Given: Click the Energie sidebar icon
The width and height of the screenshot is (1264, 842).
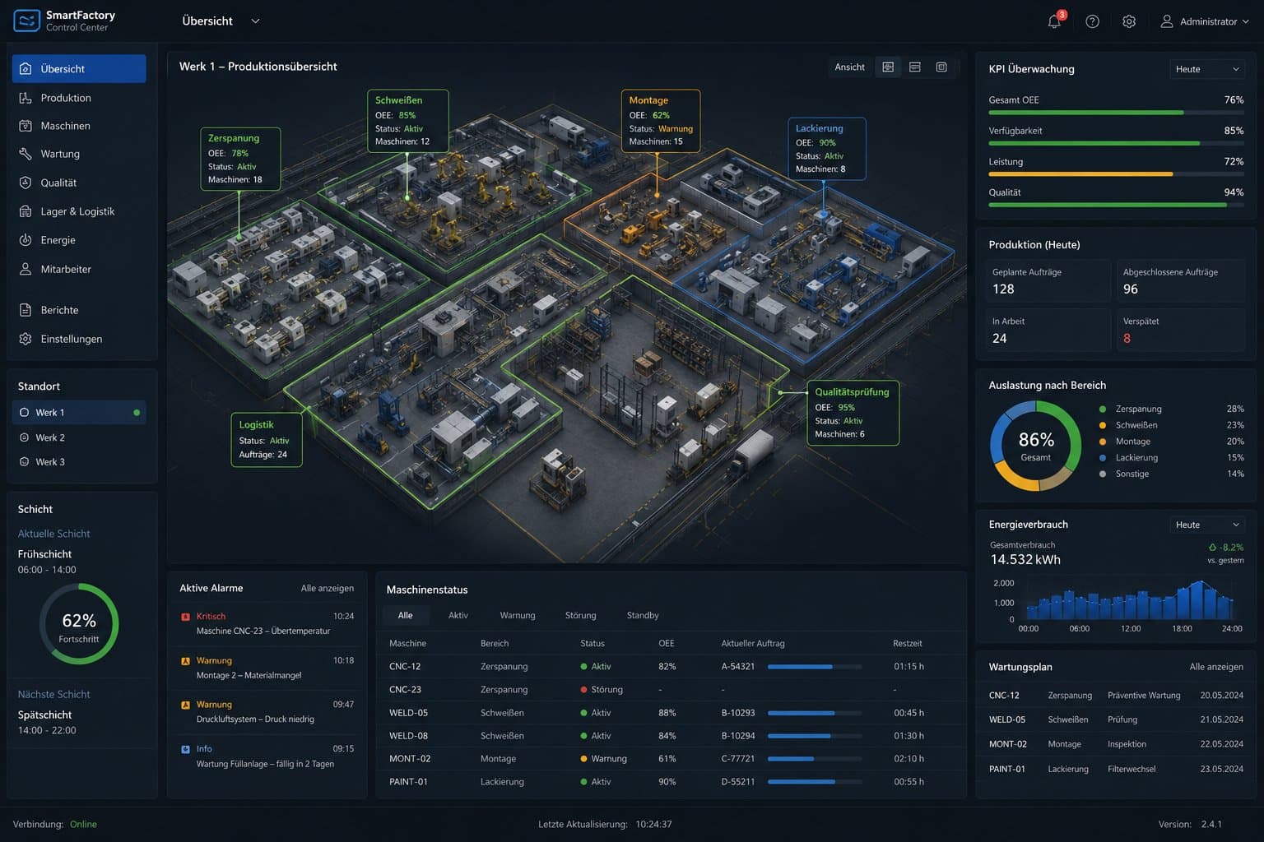Looking at the screenshot, I should point(26,240).
